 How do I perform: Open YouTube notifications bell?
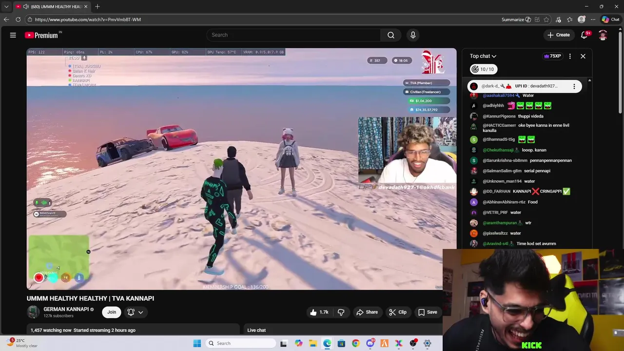[x=585, y=35]
